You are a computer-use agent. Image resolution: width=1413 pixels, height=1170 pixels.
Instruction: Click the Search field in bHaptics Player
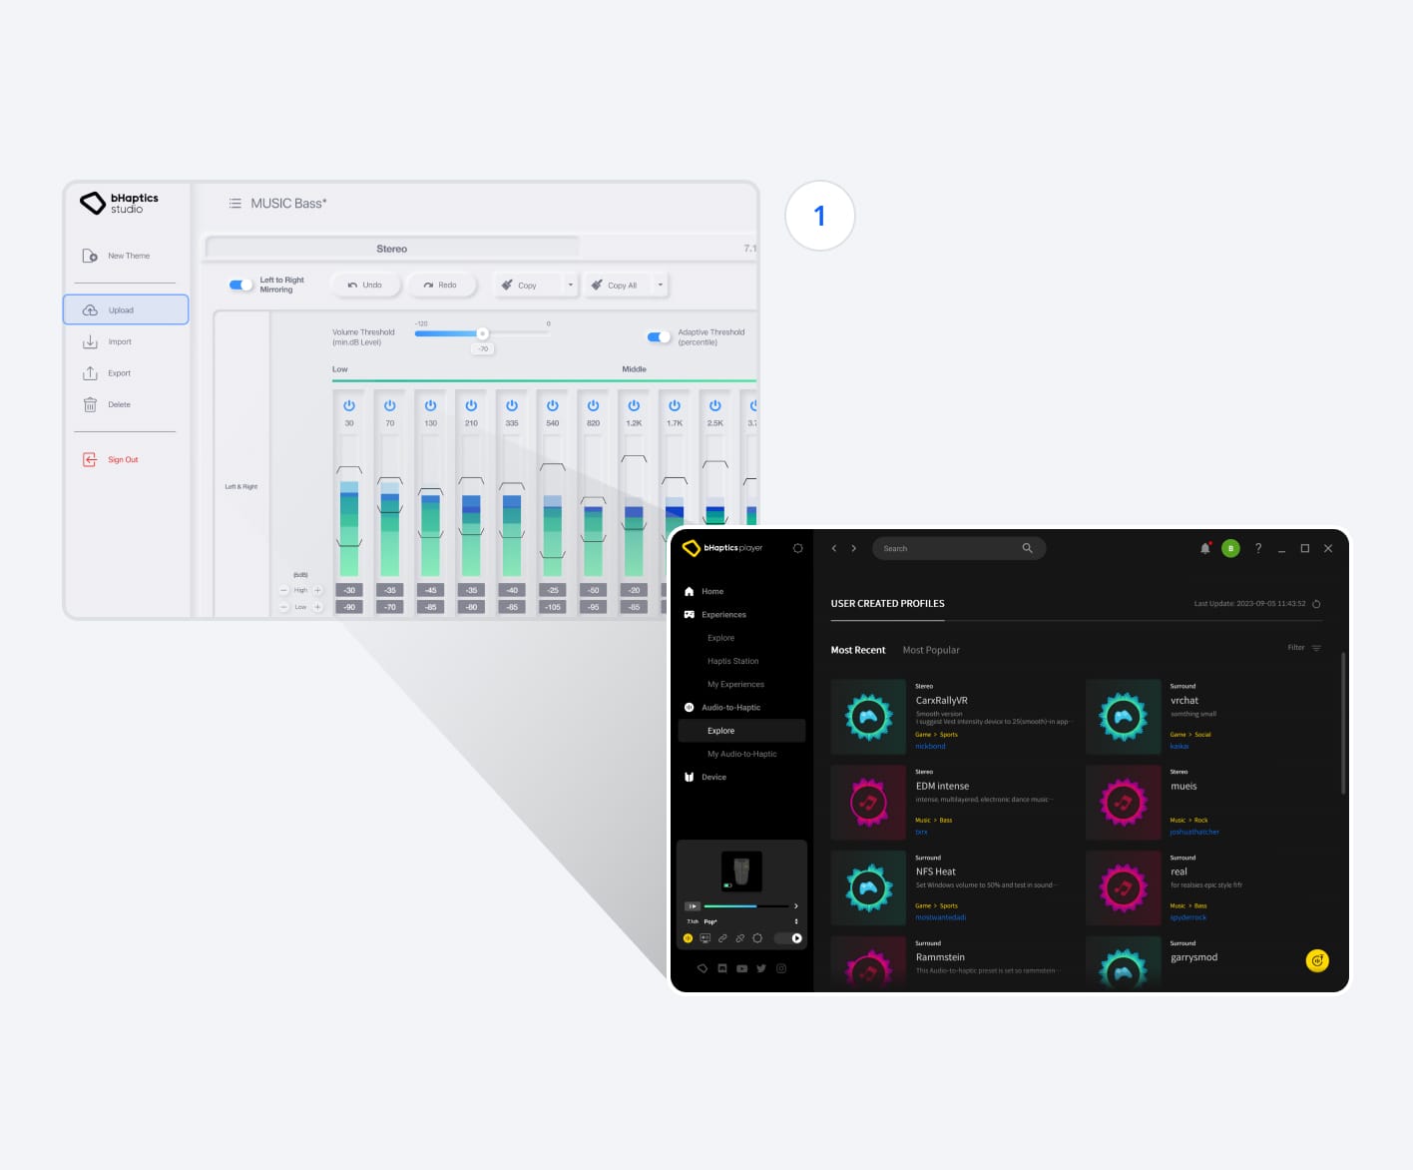(953, 548)
